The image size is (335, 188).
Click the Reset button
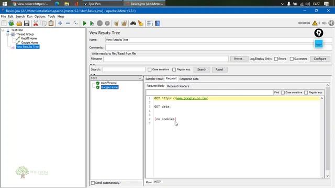pos(219,69)
